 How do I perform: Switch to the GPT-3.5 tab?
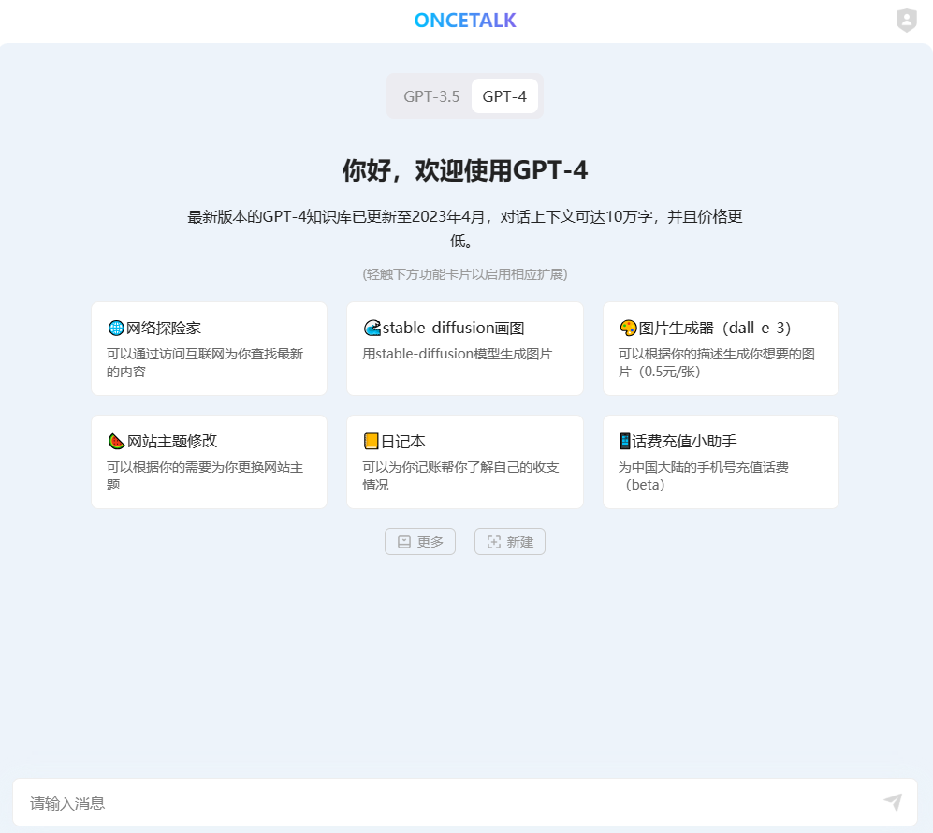coord(431,96)
